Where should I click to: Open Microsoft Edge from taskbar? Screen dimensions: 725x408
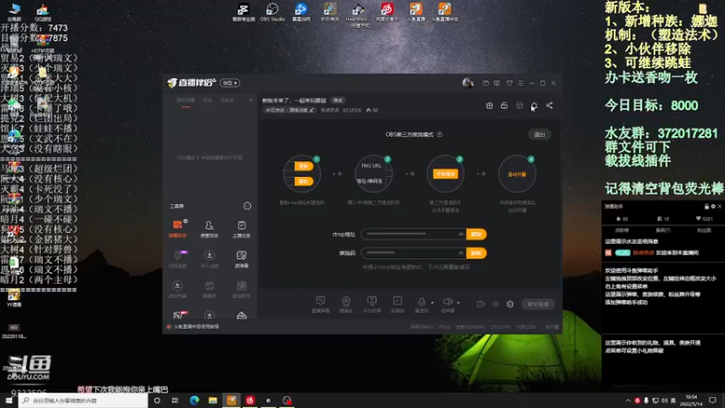tap(194, 400)
